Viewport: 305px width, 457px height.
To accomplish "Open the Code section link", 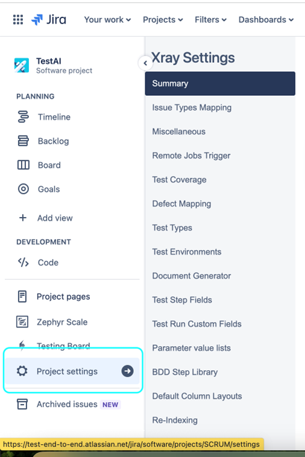I will pos(48,263).
